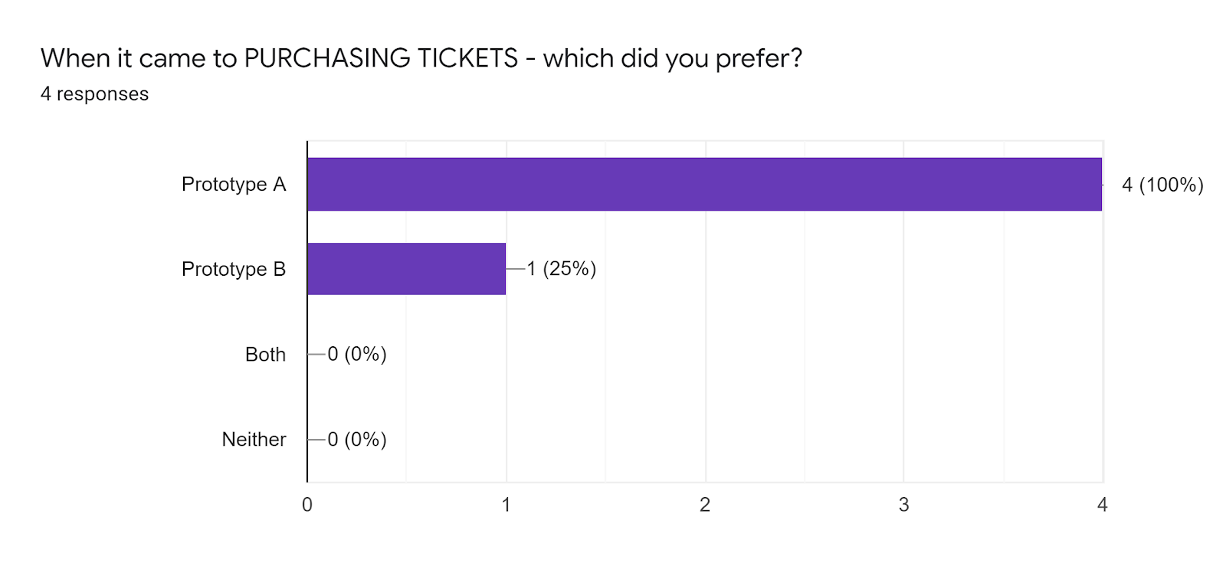Select the Prototype A axis label

[234, 185]
